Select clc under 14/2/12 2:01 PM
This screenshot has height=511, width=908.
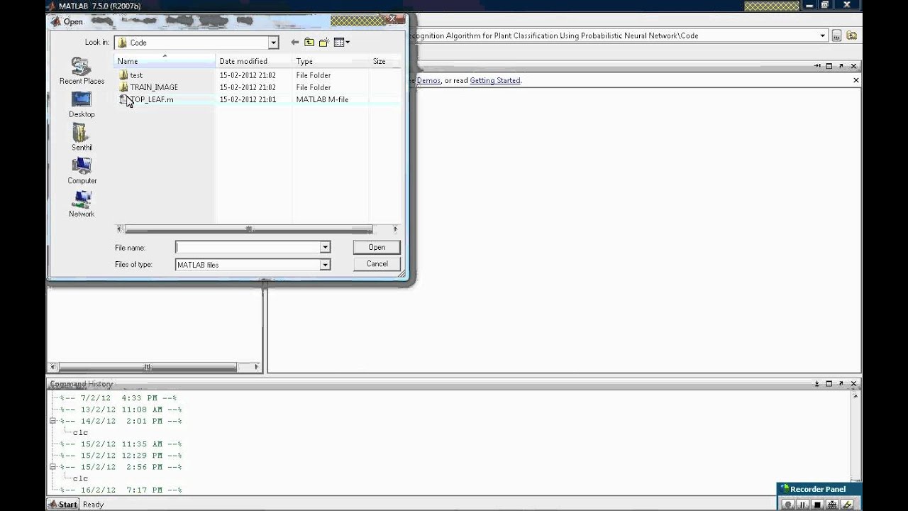(x=80, y=433)
